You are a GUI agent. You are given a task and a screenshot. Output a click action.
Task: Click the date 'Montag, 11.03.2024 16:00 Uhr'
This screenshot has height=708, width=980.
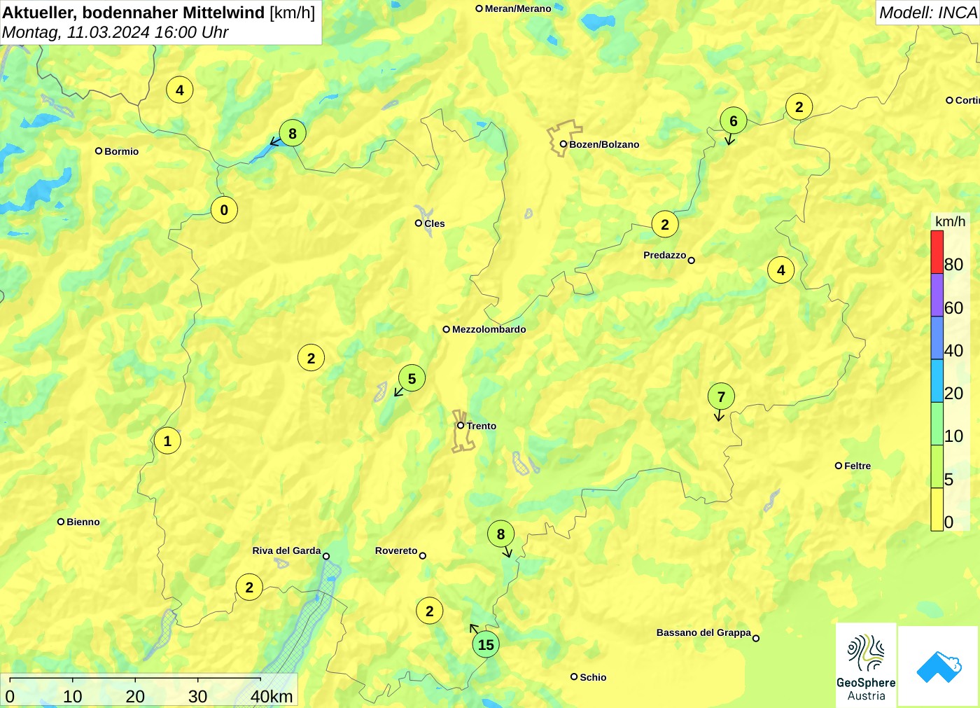coord(115,32)
